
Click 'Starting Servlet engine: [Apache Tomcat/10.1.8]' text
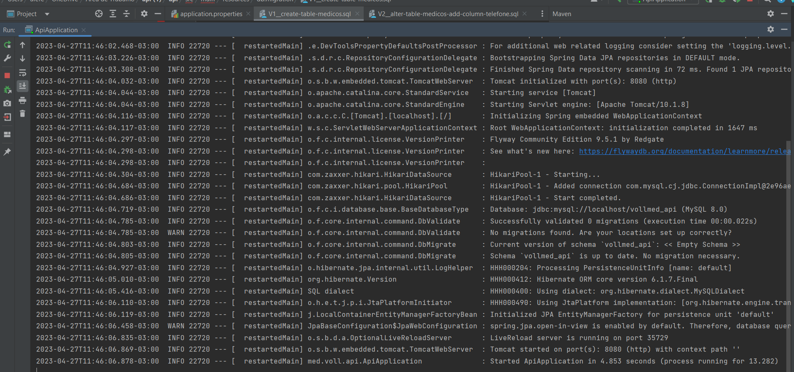point(589,104)
